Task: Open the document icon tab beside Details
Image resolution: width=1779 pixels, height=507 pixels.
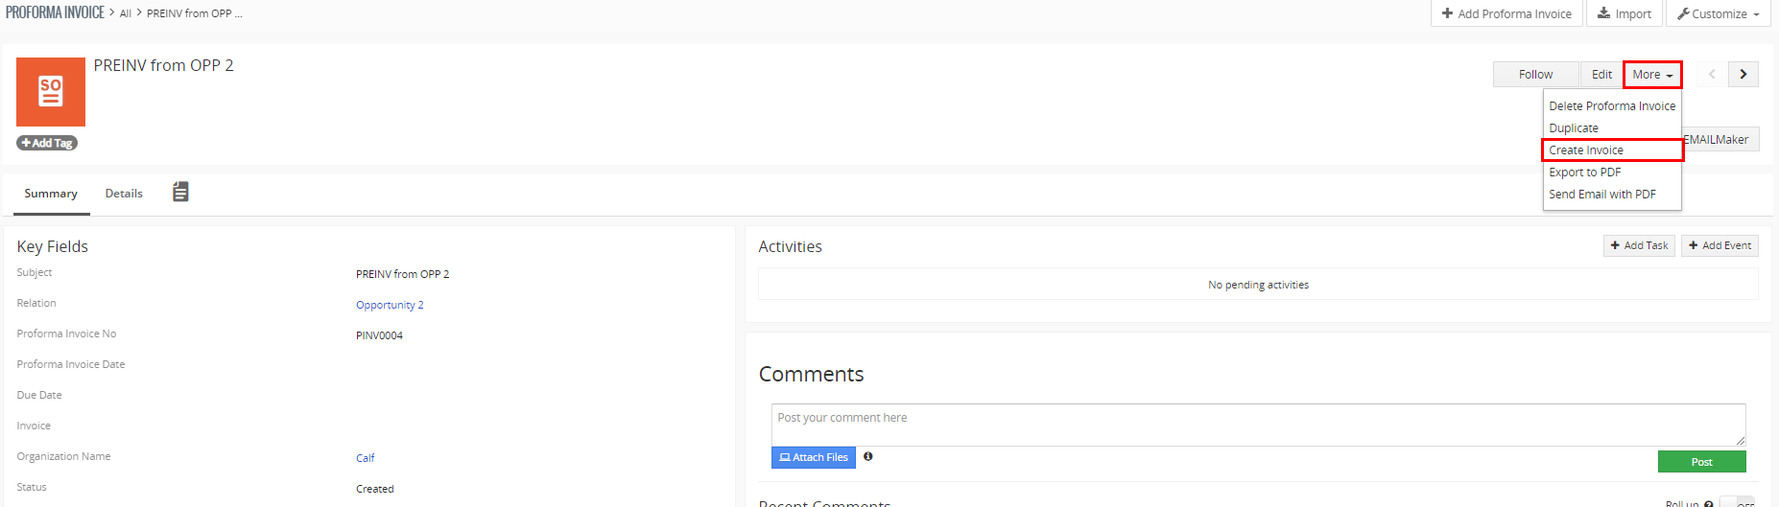Action: tap(180, 193)
